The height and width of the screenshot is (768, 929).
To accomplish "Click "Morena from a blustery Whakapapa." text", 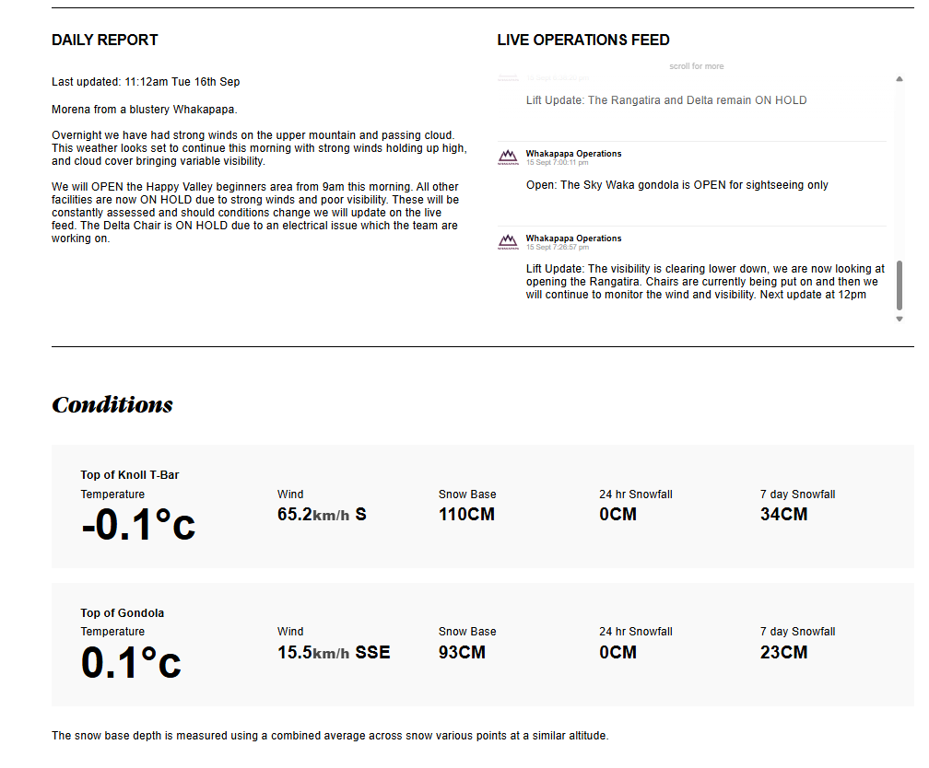I will (x=145, y=110).
